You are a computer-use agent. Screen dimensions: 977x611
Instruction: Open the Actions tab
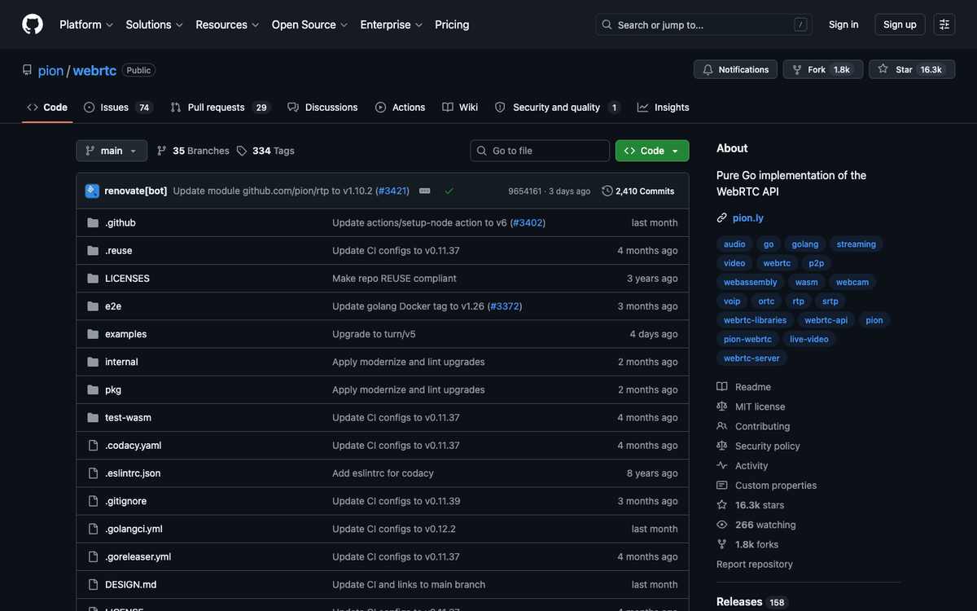click(x=400, y=108)
